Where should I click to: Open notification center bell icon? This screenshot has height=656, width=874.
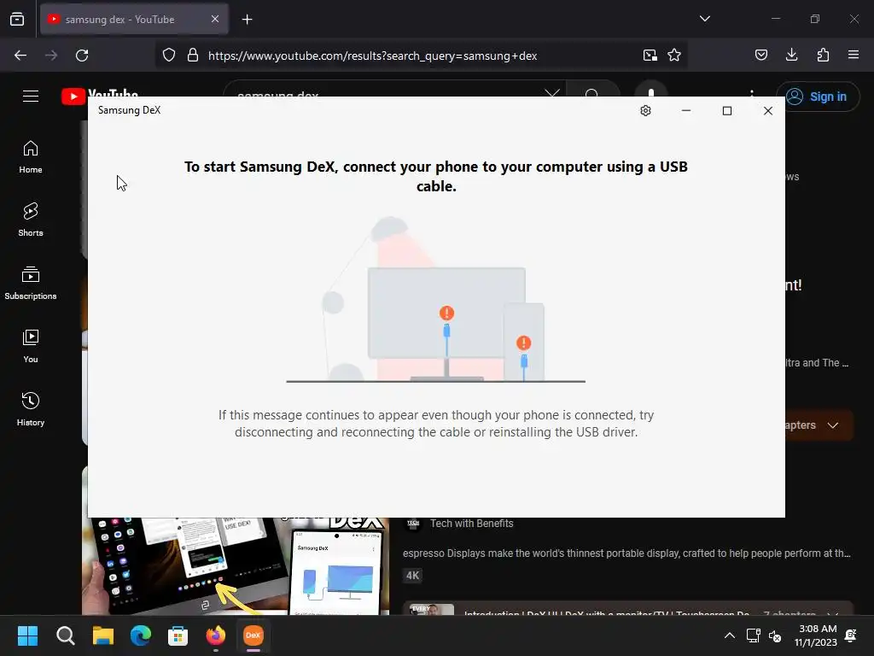(851, 635)
